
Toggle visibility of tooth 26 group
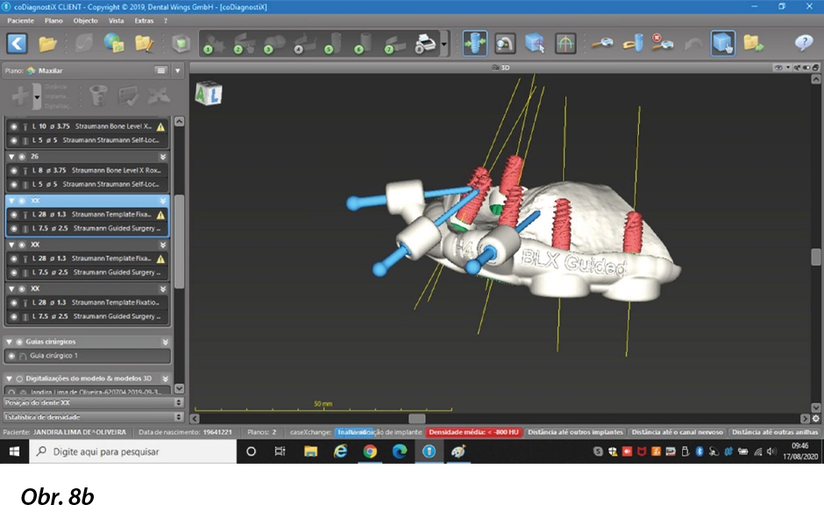click(22, 157)
